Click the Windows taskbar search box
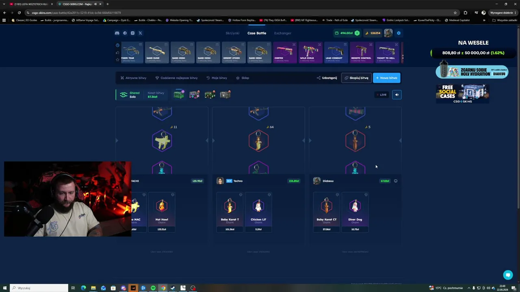 coord(39,288)
